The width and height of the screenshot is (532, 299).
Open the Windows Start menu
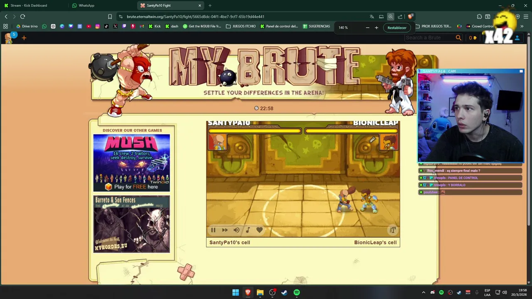coord(236,292)
